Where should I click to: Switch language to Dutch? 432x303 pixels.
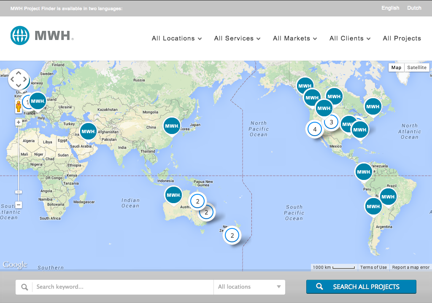tap(414, 8)
